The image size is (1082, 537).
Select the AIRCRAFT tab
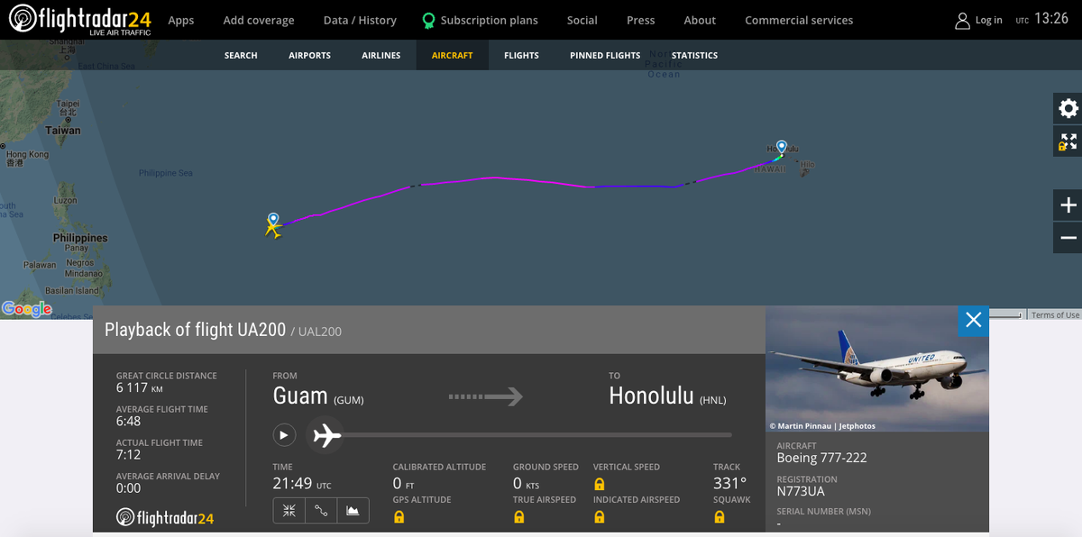[x=453, y=55]
